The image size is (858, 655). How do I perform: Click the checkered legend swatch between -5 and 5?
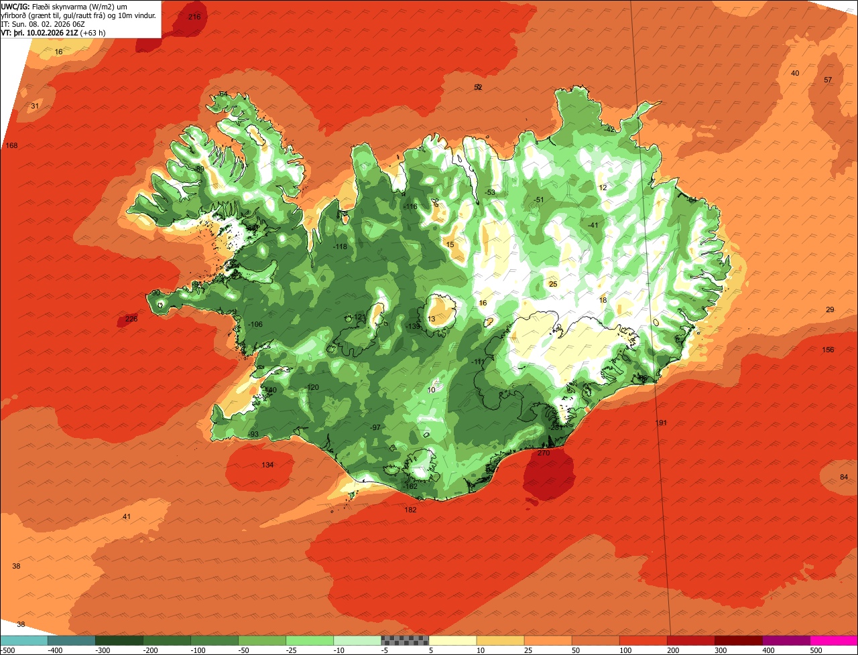[x=405, y=640]
